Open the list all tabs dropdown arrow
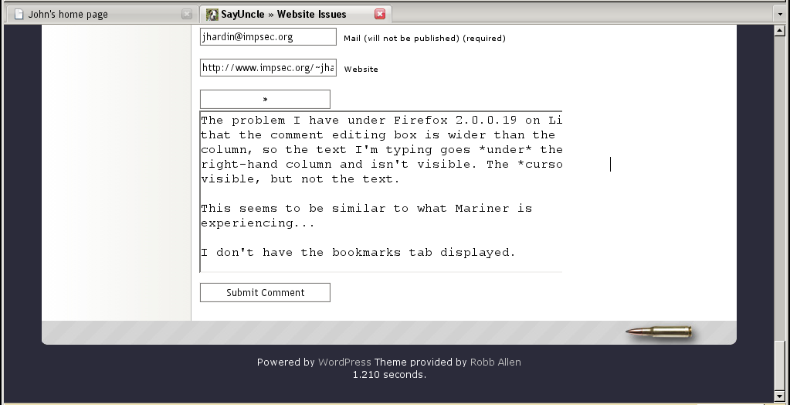The image size is (790, 405). (x=780, y=14)
